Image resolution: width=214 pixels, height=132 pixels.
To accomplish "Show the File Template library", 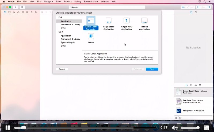I will (186, 85).
